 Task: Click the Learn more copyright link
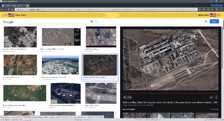(x=150, y=105)
